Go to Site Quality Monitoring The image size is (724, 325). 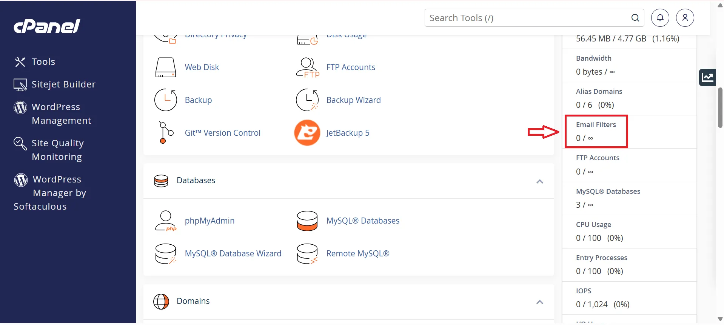[57, 150]
